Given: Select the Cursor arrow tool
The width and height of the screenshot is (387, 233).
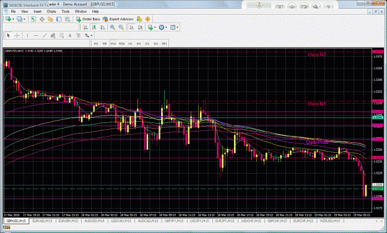Looking at the screenshot, I should tap(9, 36).
